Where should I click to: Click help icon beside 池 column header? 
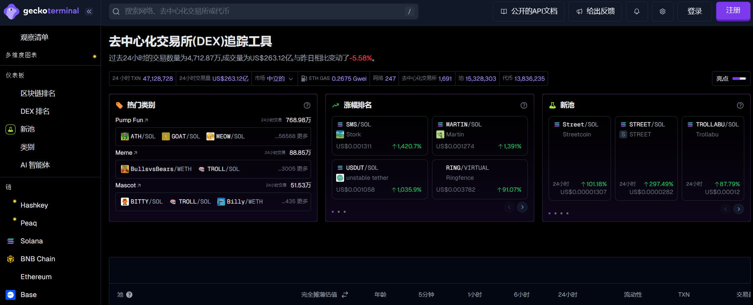[129, 295]
